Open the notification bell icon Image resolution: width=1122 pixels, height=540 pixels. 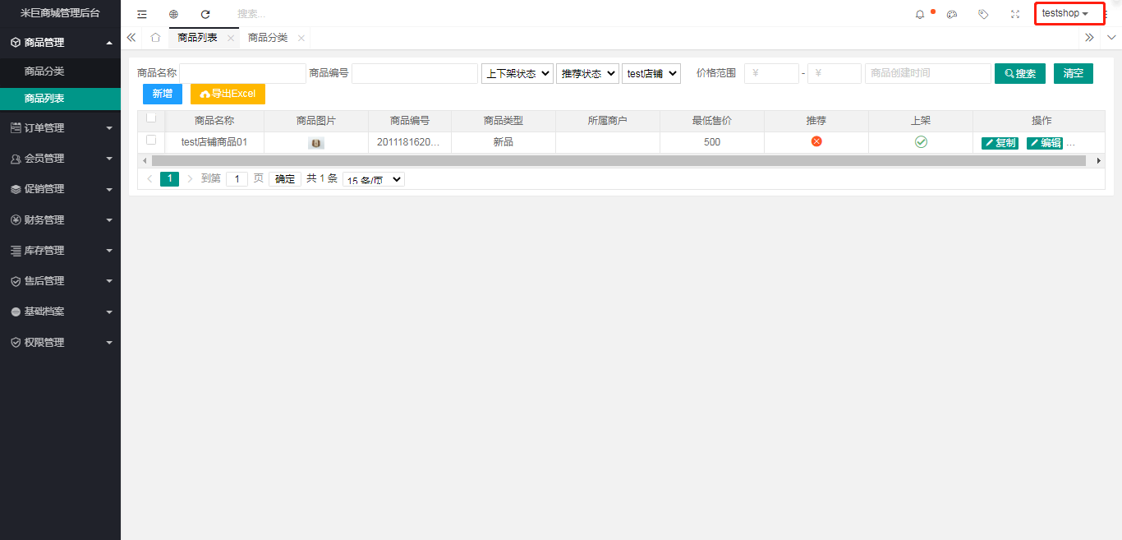point(920,14)
